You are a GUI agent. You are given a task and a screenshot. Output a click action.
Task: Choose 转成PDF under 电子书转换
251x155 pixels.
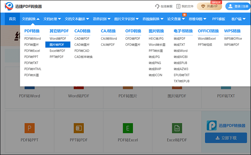(x=180, y=38)
